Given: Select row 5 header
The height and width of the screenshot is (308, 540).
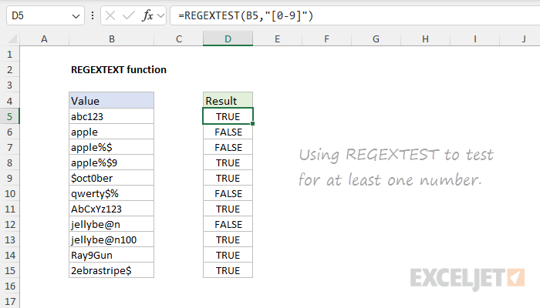Looking at the screenshot, I should click(x=9, y=116).
